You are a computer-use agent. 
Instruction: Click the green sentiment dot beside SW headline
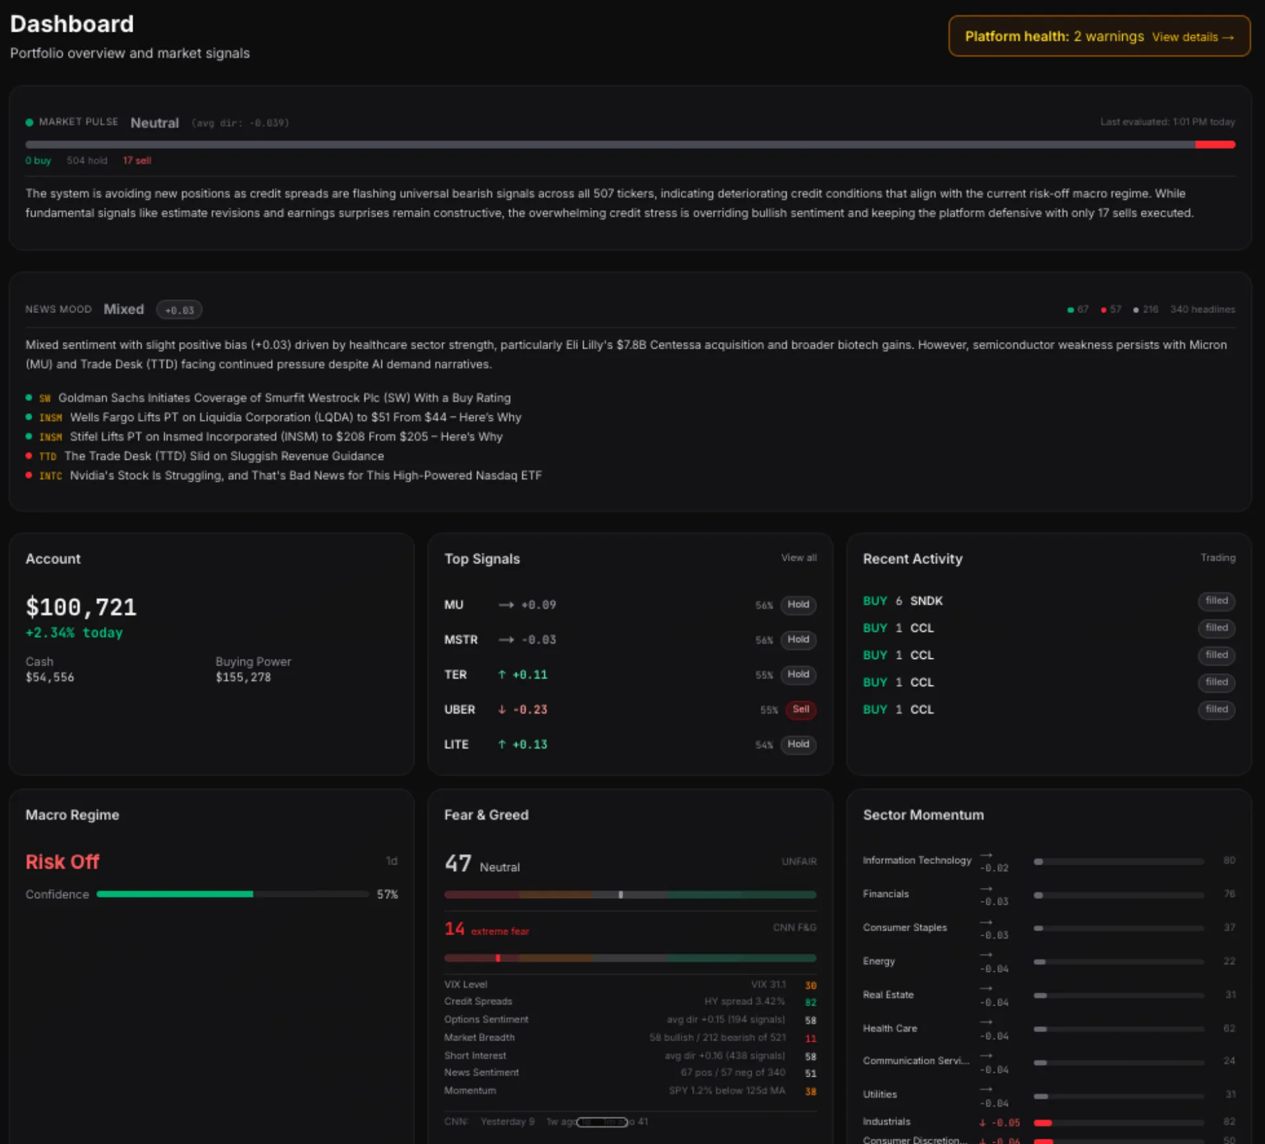click(x=29, y=398)
